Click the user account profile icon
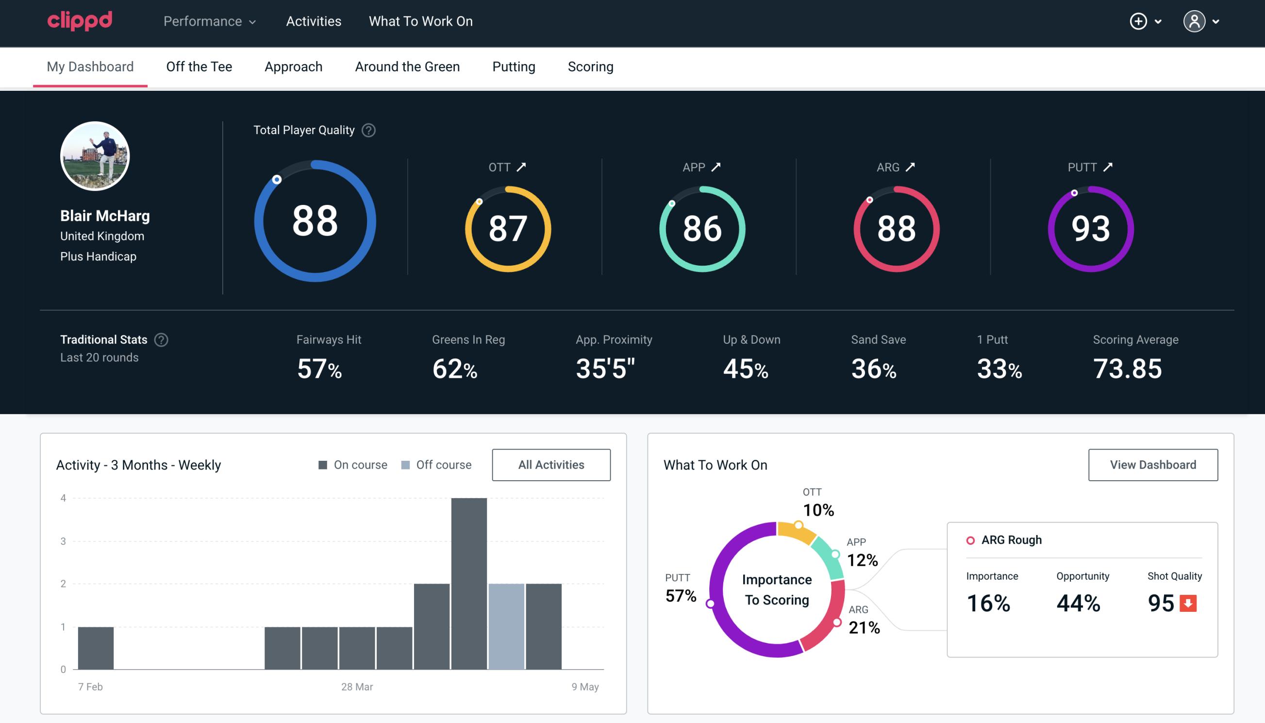The image size is (1265, 723). coord(1196,21)
